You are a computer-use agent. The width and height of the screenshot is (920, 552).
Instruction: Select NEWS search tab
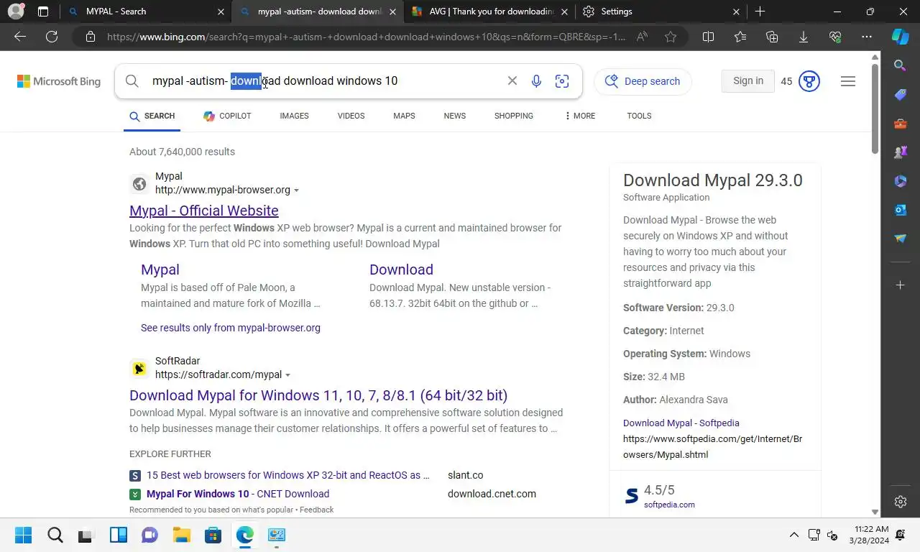454,116
